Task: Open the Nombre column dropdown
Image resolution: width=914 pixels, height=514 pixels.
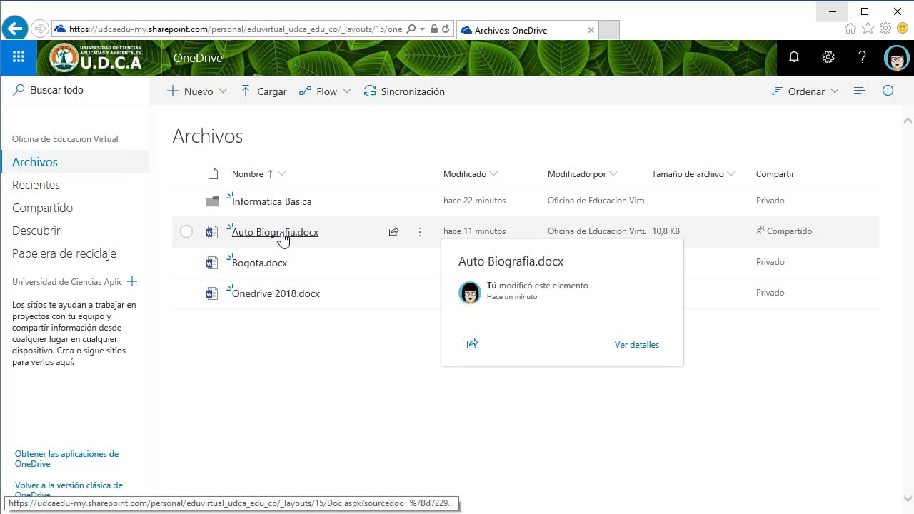Action: coord(282,174)
